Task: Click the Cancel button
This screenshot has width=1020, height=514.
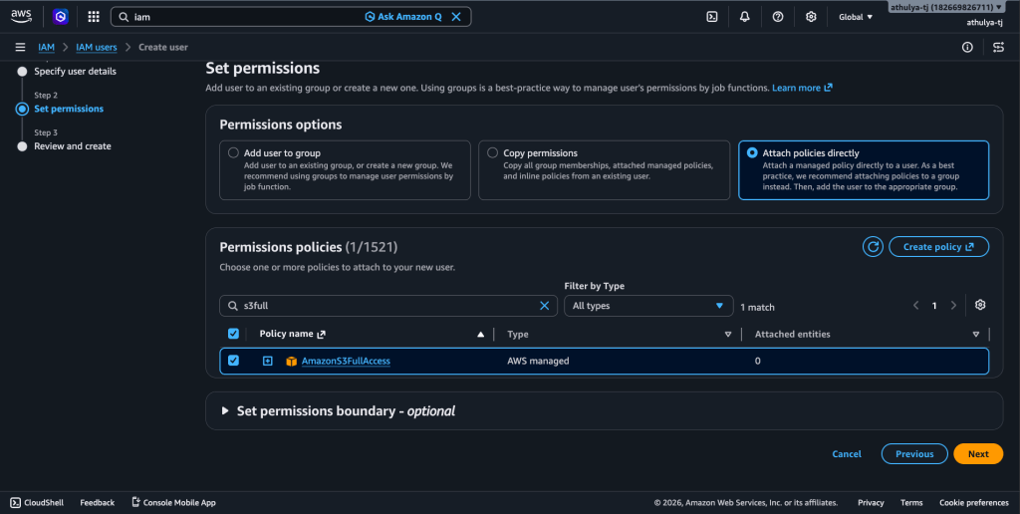Action: [x=847, y=454]
